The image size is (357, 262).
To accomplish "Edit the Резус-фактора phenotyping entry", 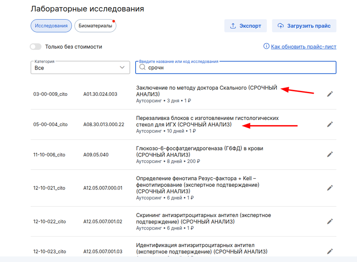I will pyautogui.click(x=330, y=188).
